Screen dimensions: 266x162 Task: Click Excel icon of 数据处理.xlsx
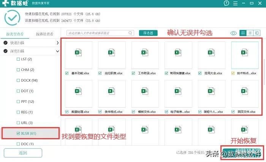(x=78, y=91)
